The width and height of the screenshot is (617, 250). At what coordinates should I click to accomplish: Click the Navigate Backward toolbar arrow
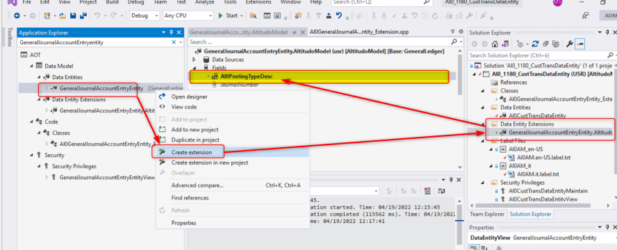pos(17,16)
